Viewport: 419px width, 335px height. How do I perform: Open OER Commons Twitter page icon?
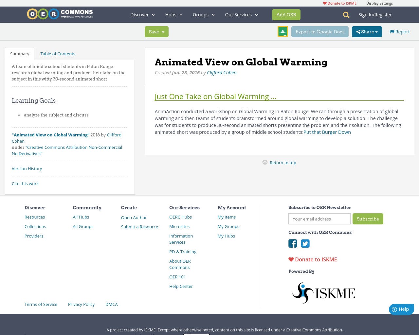coord(305,243)
